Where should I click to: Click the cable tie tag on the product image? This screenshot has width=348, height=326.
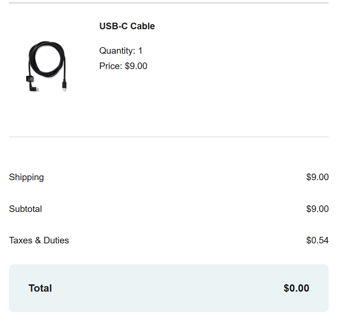tap(30, 79)
